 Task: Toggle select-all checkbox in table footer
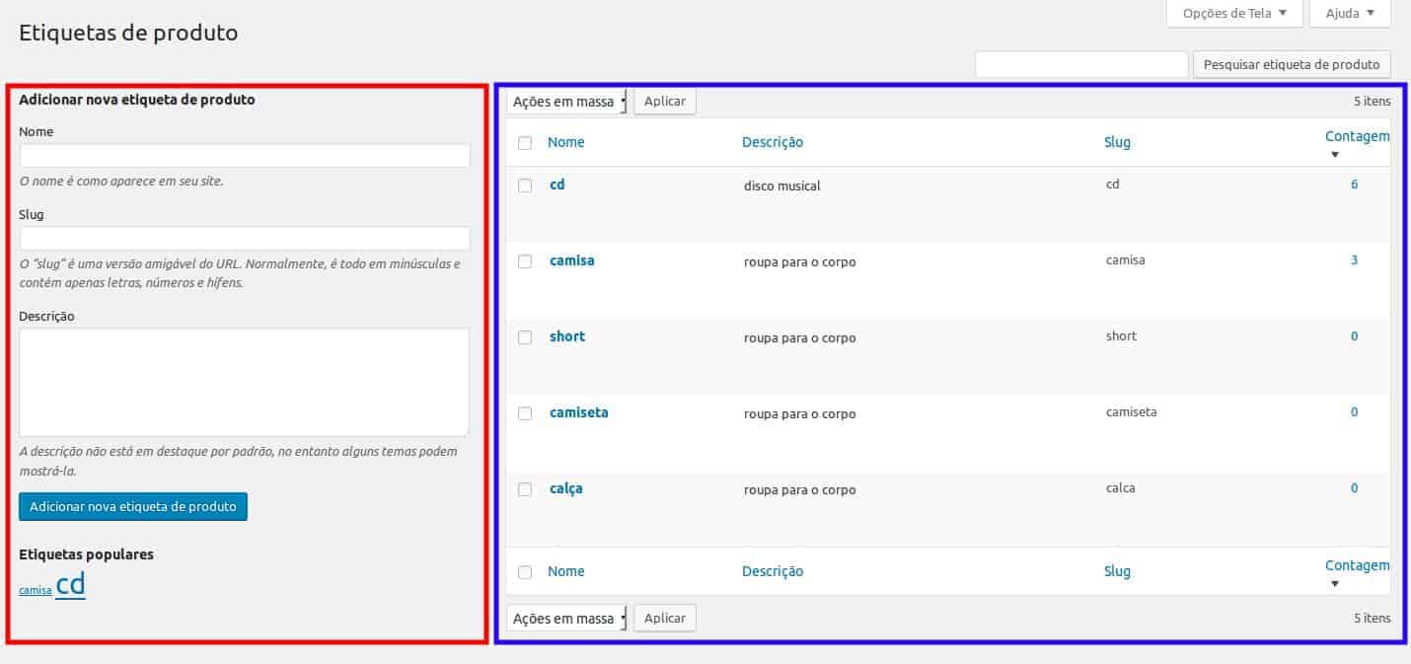[x=525, y=572]
